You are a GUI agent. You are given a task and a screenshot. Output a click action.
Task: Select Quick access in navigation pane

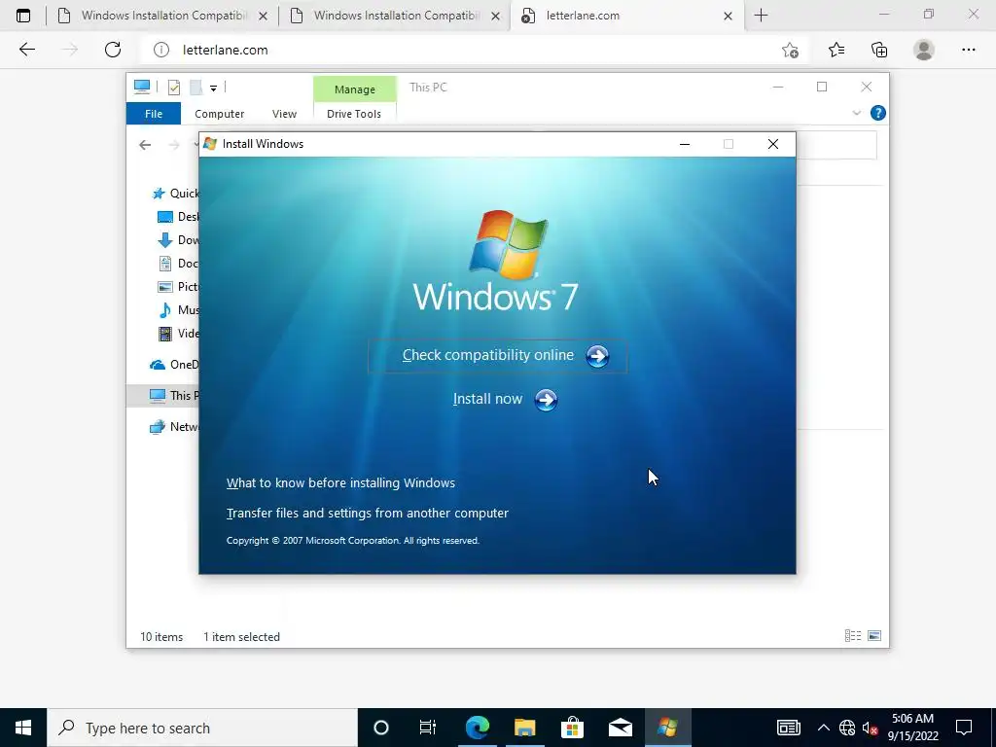175,194
